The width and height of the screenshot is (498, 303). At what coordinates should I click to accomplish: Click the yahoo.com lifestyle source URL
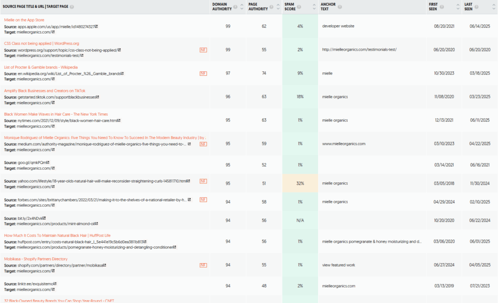102,181
